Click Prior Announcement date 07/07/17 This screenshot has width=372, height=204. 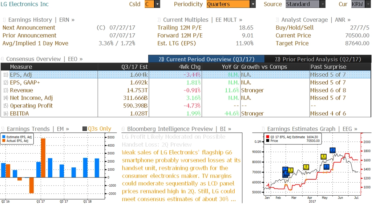[122, 36]
